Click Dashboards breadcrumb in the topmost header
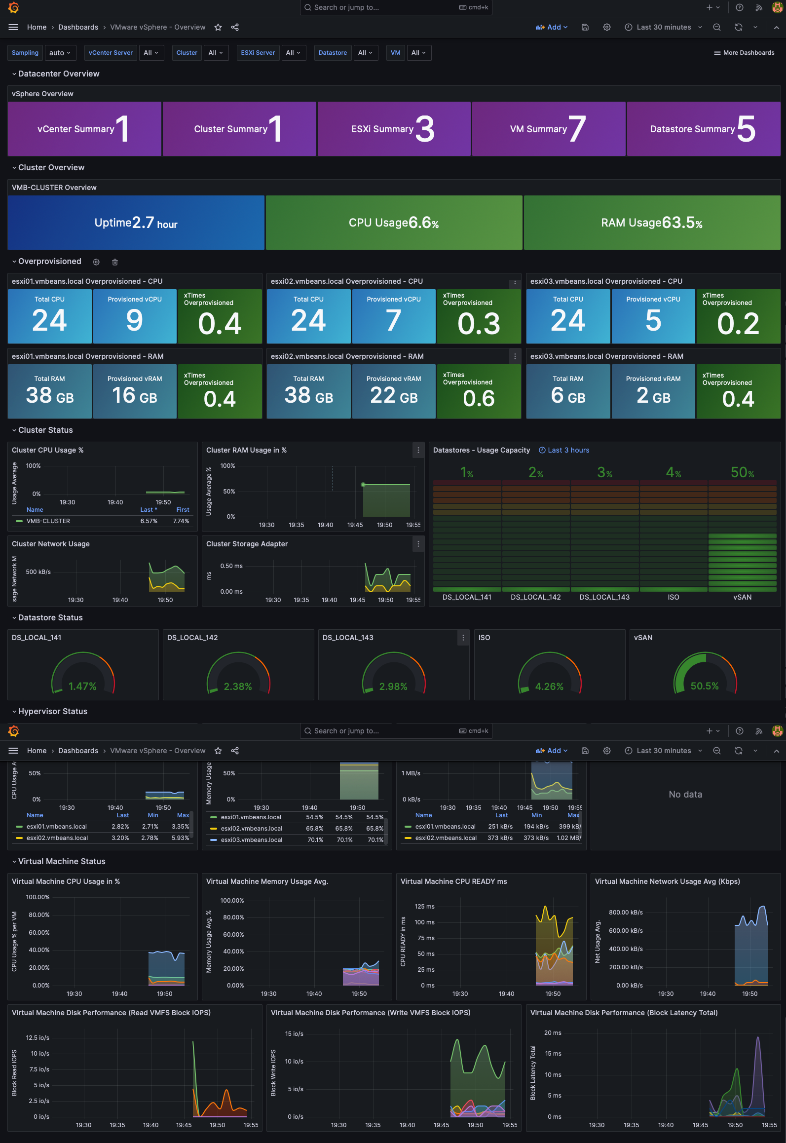This screenshot has height=1143, width=786. (78, 27)
